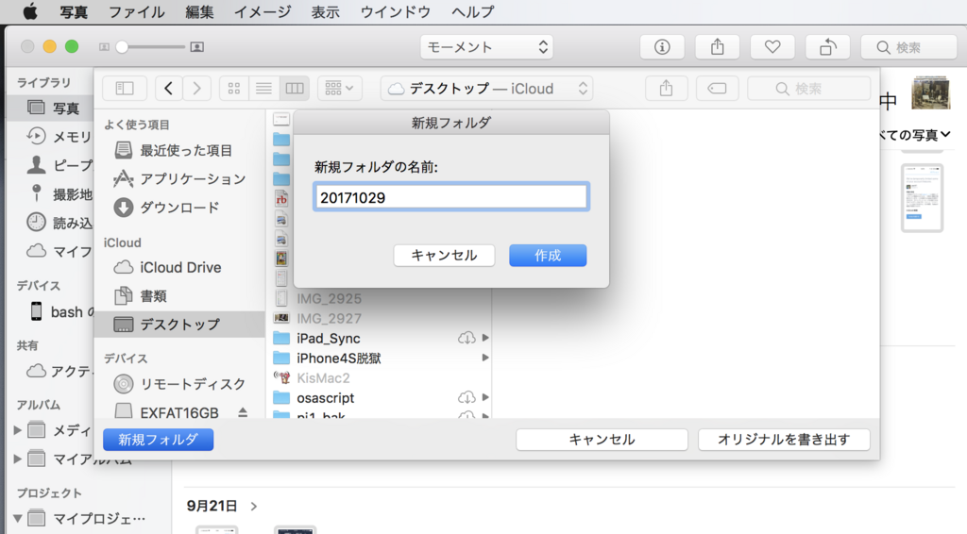Select bash device in Photos sidebar

(x=61, y=311)
